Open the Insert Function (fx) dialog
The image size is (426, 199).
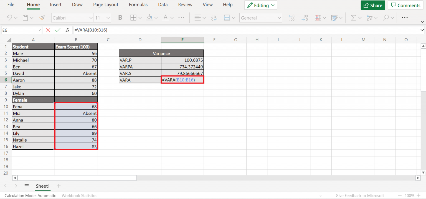pos(67,30)
